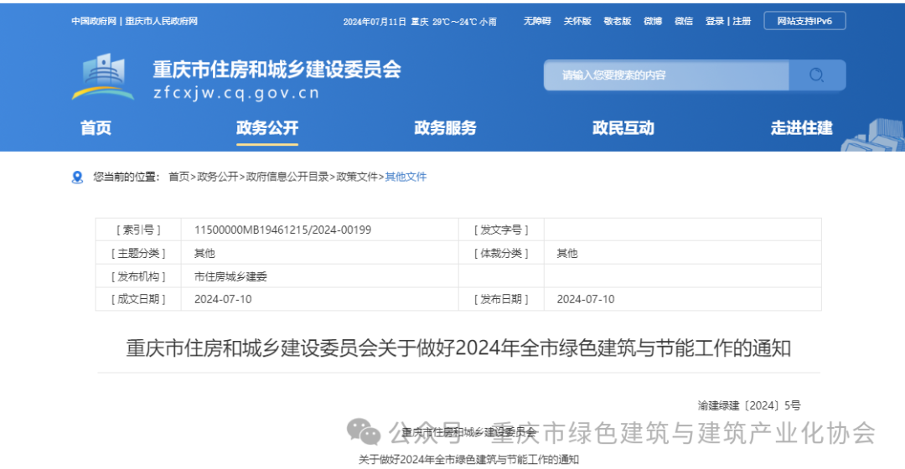The width and height of the screenshot is (905, 469).
Task: Go to 政务服务 menu item
Action: coord(445,128)
